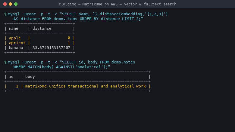
Task: Click the 'banana' cell
Action: pyautogui.click(x=16, y=48)
